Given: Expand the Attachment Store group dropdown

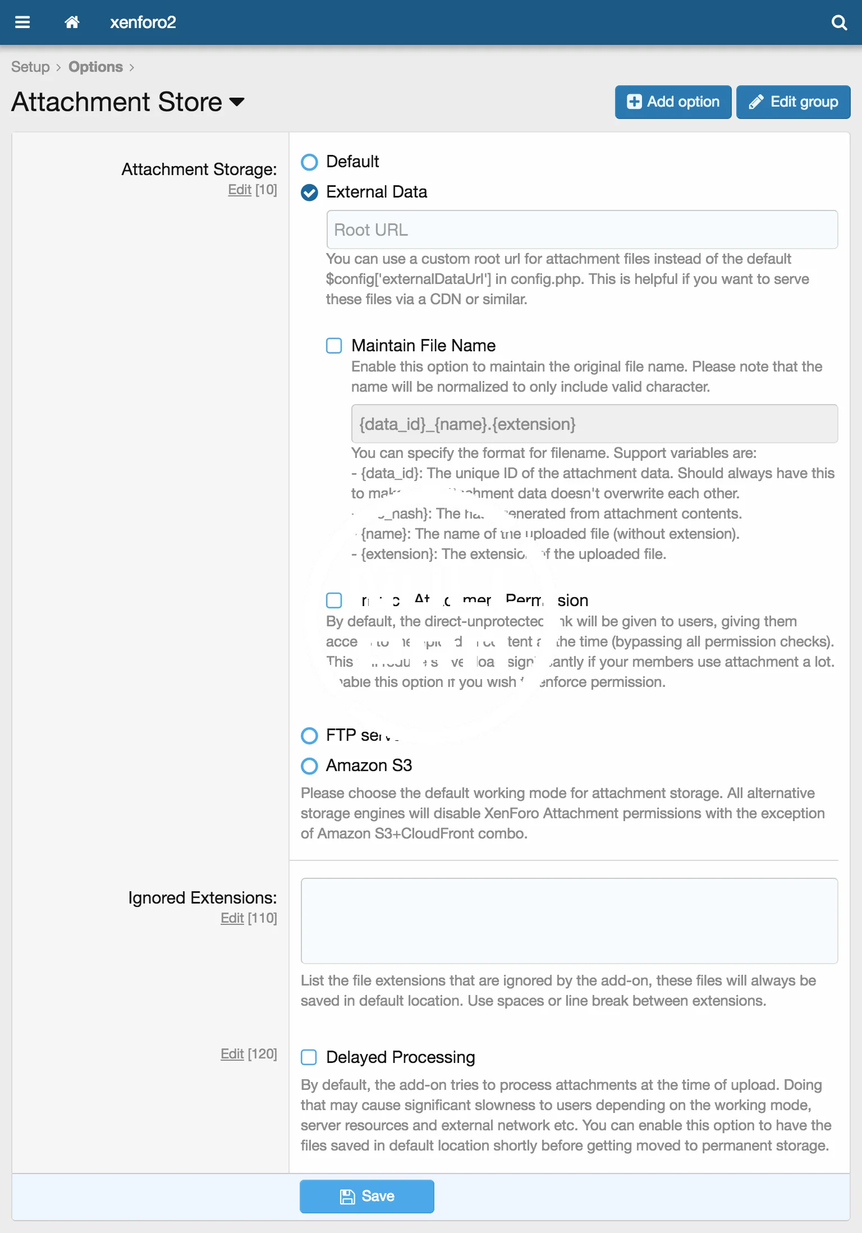Looking at the screenshot, I should click(237, 102).
